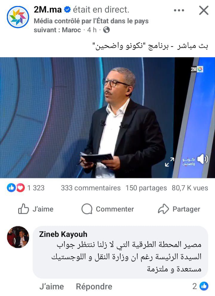Viewport: 215px width, 296px height.
Task: Share the post via Partager arrow
Action: tap(179, 209)
